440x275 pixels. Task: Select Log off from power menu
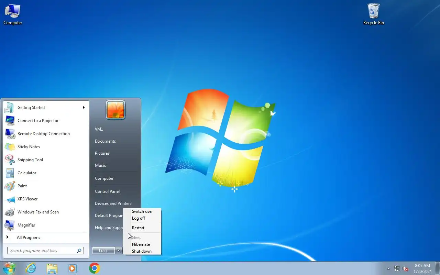tap(142, 218)
